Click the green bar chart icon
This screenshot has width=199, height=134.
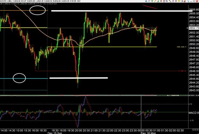click(158, 1)
